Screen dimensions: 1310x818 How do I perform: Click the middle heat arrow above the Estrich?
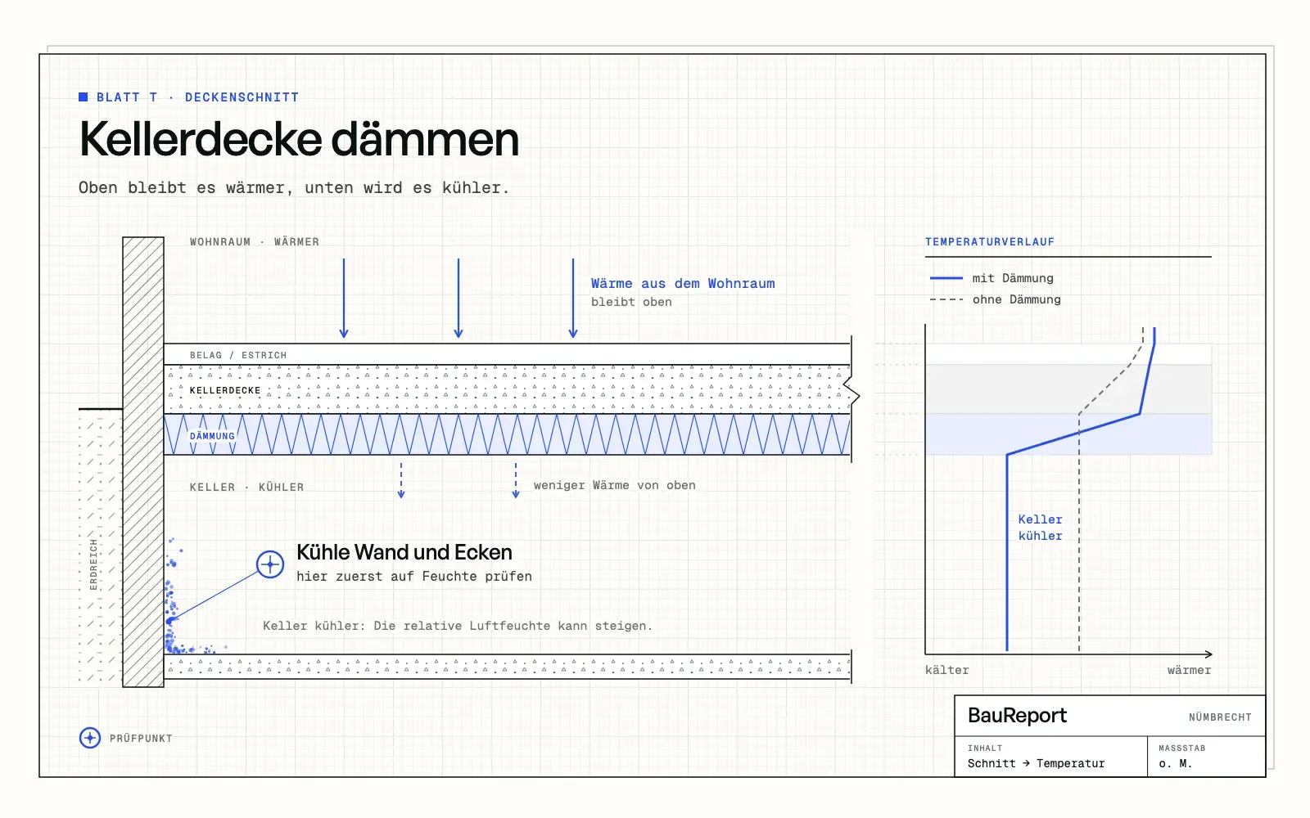click(x=458, y=299)
